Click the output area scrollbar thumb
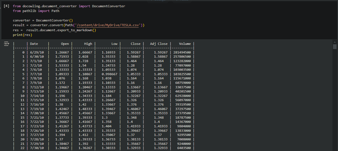 [335, 47]
